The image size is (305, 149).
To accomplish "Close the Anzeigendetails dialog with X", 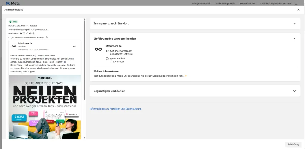I will click(298, 10).
